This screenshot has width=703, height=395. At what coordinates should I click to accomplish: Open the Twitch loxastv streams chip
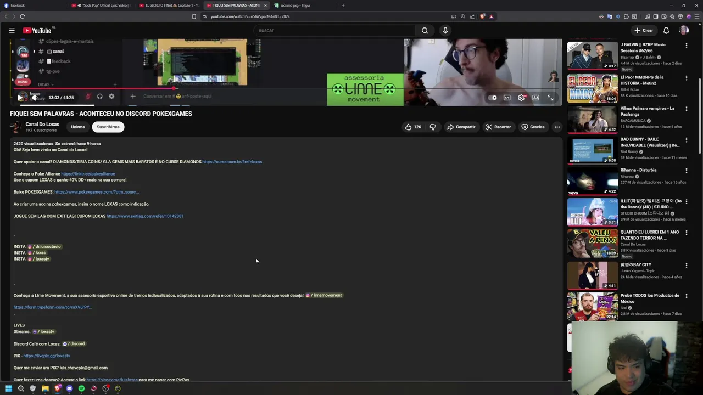pos(44,331)
